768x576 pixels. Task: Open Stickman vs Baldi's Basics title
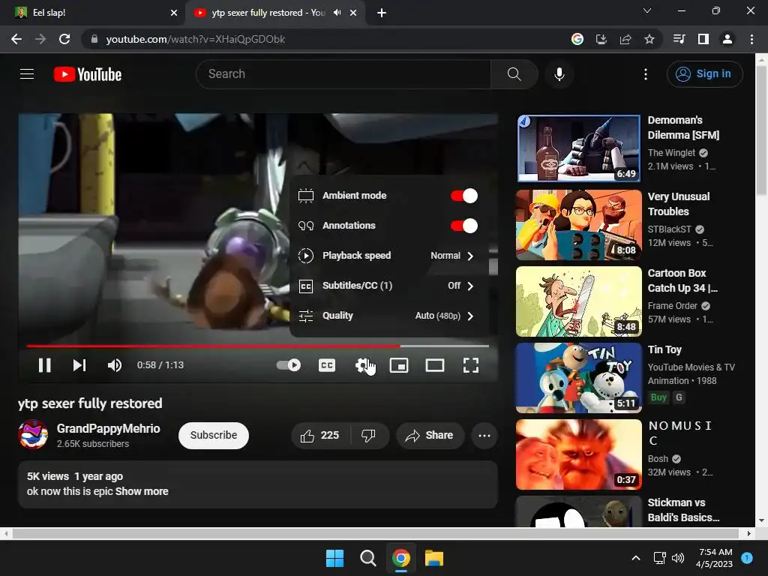pyautogui.click(x=684, y=510)
